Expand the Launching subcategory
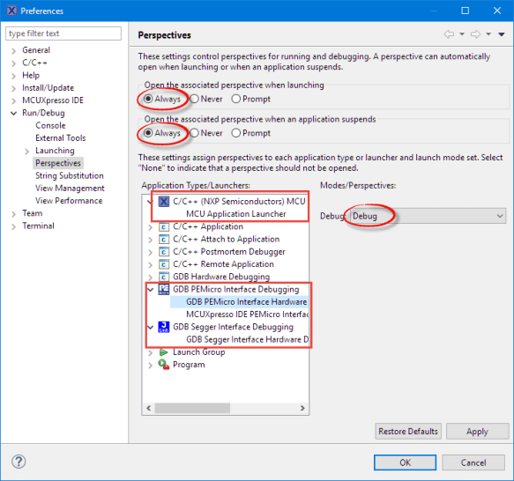Image resolution: width=514 pixels, height=481 pixels. pos(26,151)
